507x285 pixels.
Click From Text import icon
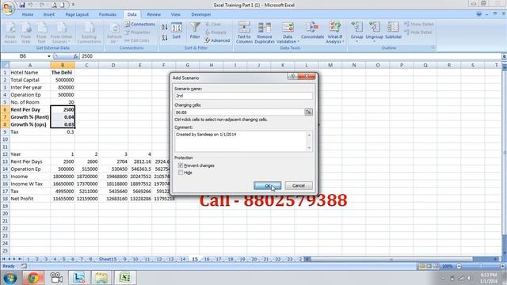coord(41,32)
